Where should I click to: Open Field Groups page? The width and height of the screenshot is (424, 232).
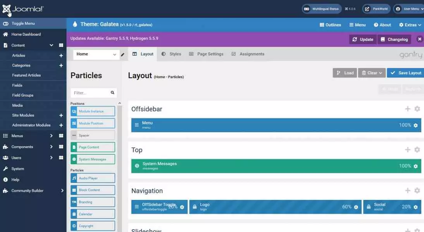(x=23, y=95)
